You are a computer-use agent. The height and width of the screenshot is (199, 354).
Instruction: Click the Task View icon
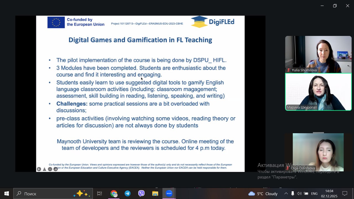pyautogui.click(x=100, y=193)
